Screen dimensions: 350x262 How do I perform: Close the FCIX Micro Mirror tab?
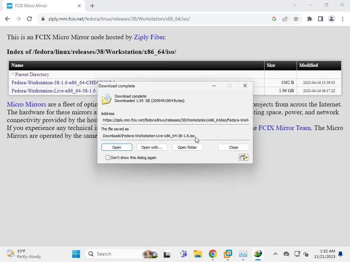(x=79, y=6)
